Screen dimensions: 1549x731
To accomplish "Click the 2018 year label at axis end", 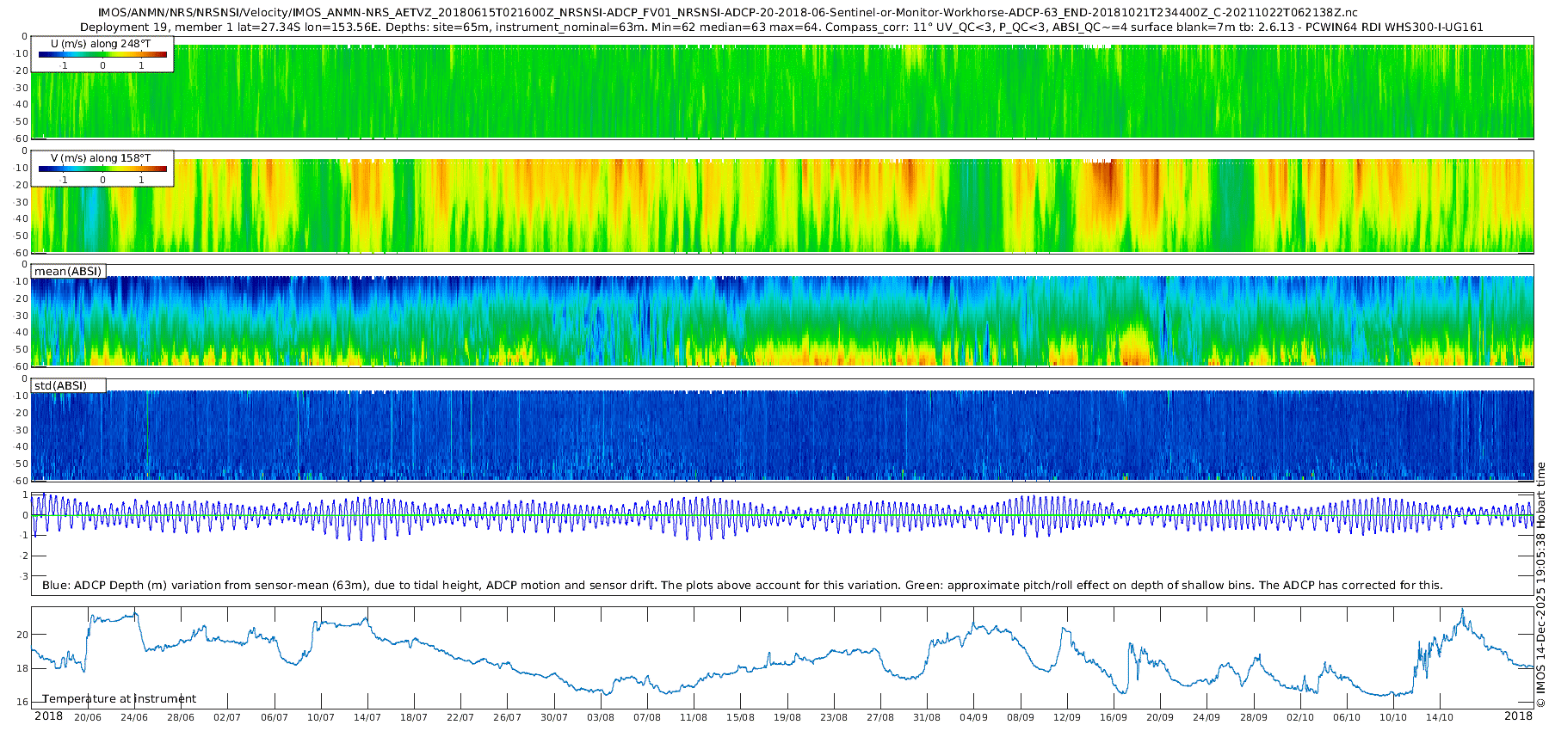I will (x=1518, y=716).
